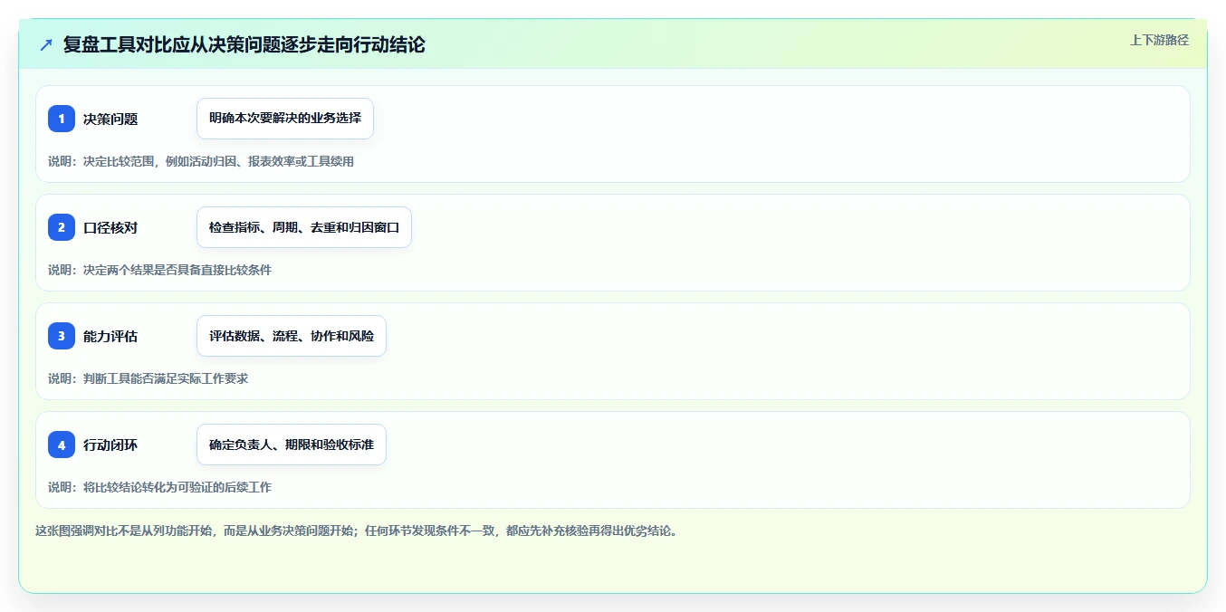
Task: Click the footer paragraph starting 这张图强调对比
Action: pyautogui.click(x=356, y=531)
